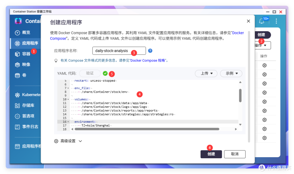Click the container cube icon
The height and width of the screenshot is (174, 294).
tap(17, 54)
